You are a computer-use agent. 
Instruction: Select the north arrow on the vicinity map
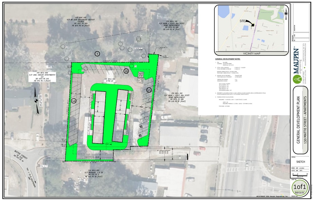[286, 13]
